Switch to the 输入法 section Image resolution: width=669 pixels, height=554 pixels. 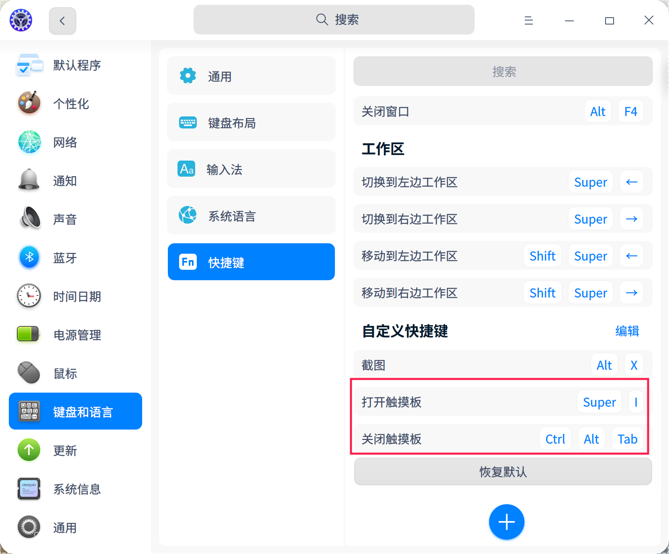point(251,169)
